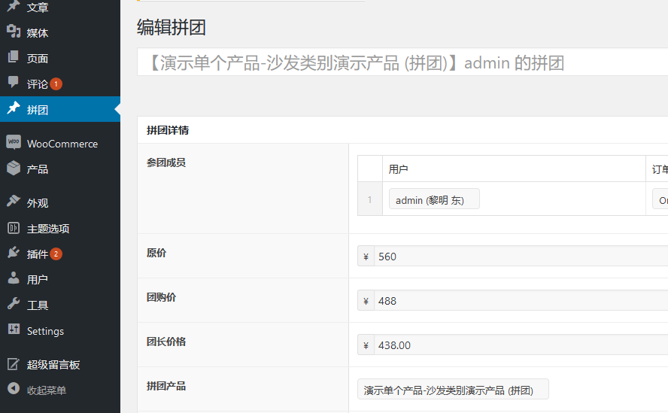Click the plug icon beside 插件
668x413 pixels.
(x=14, y=253)
